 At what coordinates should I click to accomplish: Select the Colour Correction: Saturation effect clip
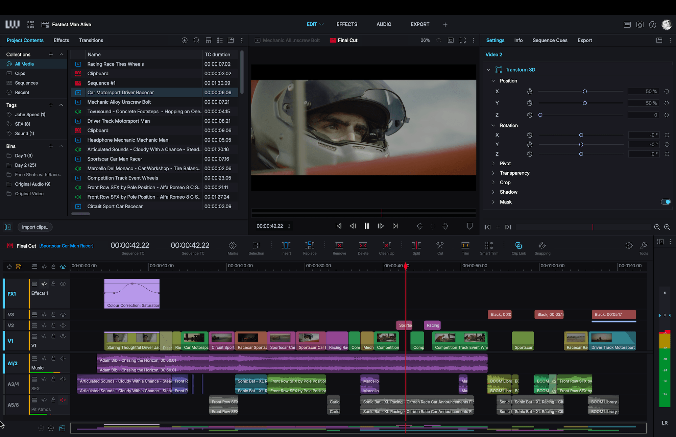(132, 294)
